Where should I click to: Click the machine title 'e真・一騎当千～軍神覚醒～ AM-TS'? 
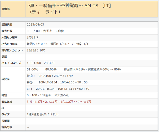pyautogui.click(x=63, y=6)
